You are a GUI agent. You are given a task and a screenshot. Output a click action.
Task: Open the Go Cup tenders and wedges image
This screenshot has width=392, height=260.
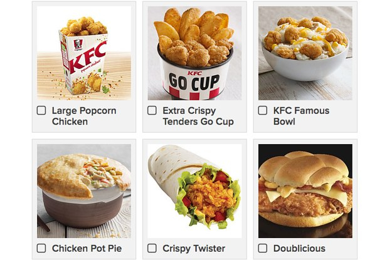(194, 53)
